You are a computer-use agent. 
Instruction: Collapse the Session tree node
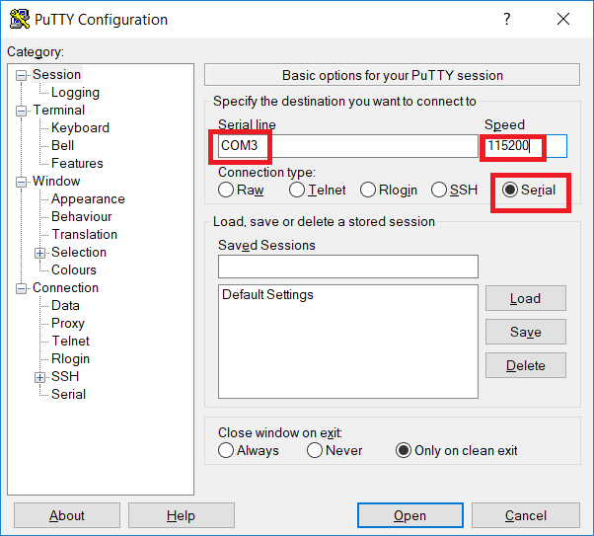(x=21, y=75)
